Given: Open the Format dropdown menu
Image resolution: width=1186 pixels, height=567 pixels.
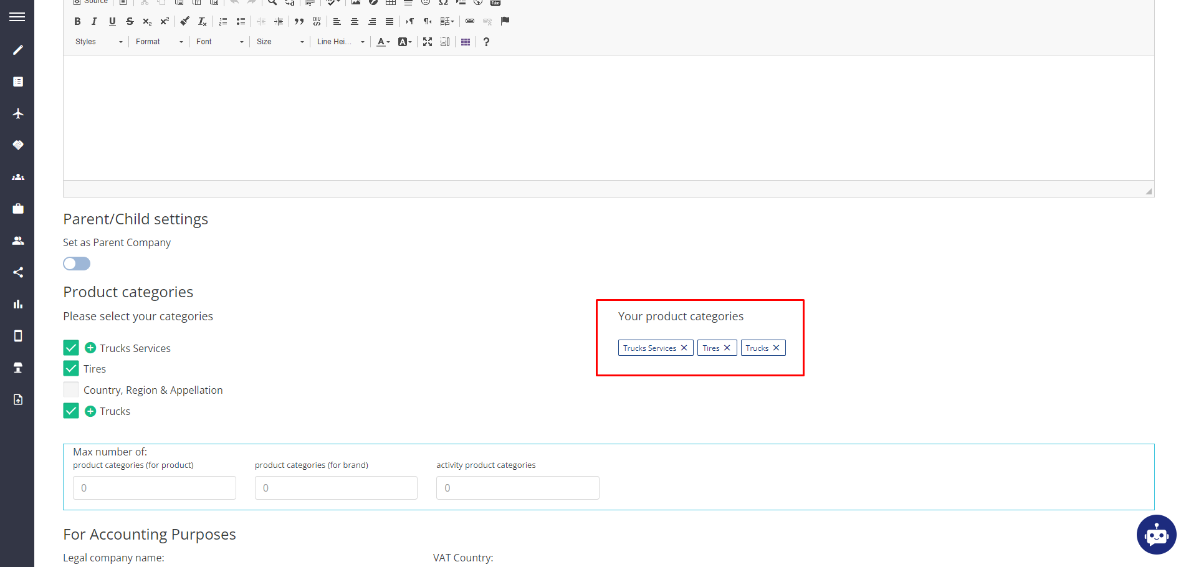Looking at the screenshot, I should (x=160, y=42).
